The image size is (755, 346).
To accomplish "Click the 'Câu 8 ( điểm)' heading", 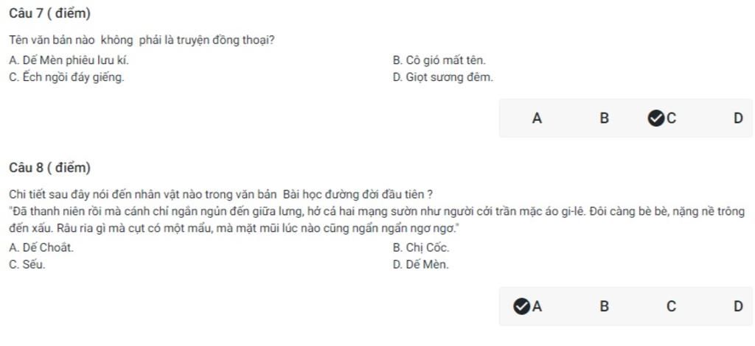I will (x=49, y=168).
